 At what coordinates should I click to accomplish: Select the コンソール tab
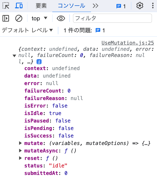click(71, 6)
